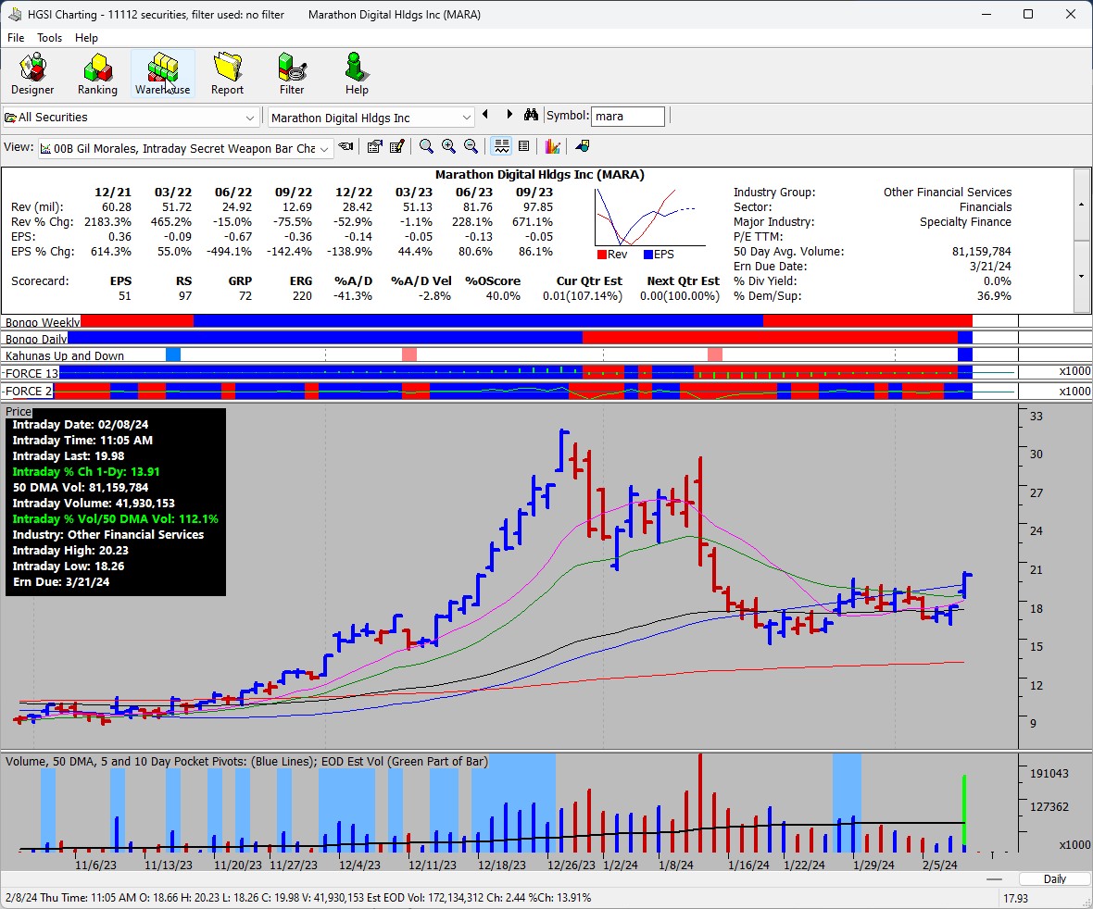Expand the All Securities dropdown
This screenshot has height=909, width=1093.
249,118
